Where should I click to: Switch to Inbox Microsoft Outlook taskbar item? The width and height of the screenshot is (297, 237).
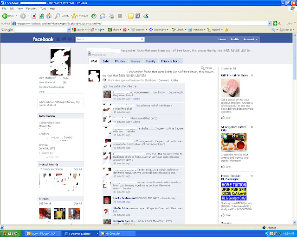(x=43, y=234)
